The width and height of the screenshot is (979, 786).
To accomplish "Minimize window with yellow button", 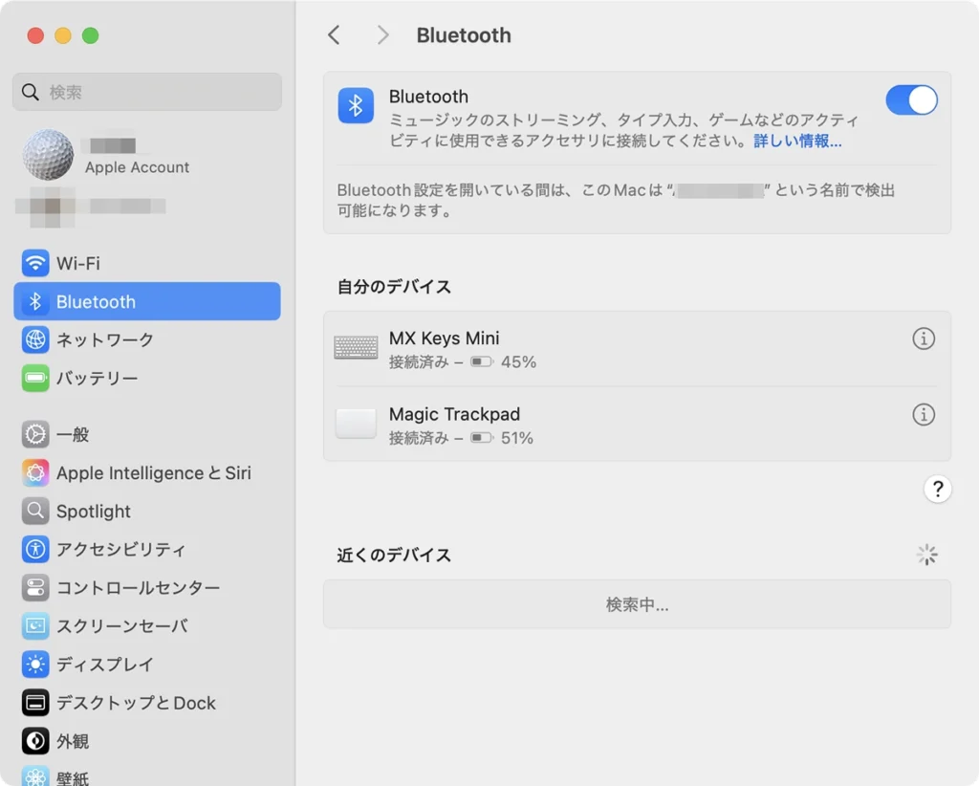I will [x=63, y=35].
